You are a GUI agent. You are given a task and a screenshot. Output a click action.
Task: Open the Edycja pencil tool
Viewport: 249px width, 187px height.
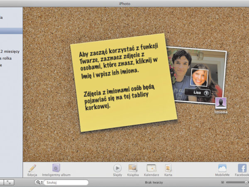point(32,168)
